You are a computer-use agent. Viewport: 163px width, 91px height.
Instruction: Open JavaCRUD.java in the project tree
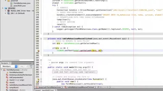click(19, 6)
